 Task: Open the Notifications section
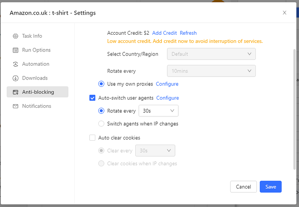click(38, 106)
